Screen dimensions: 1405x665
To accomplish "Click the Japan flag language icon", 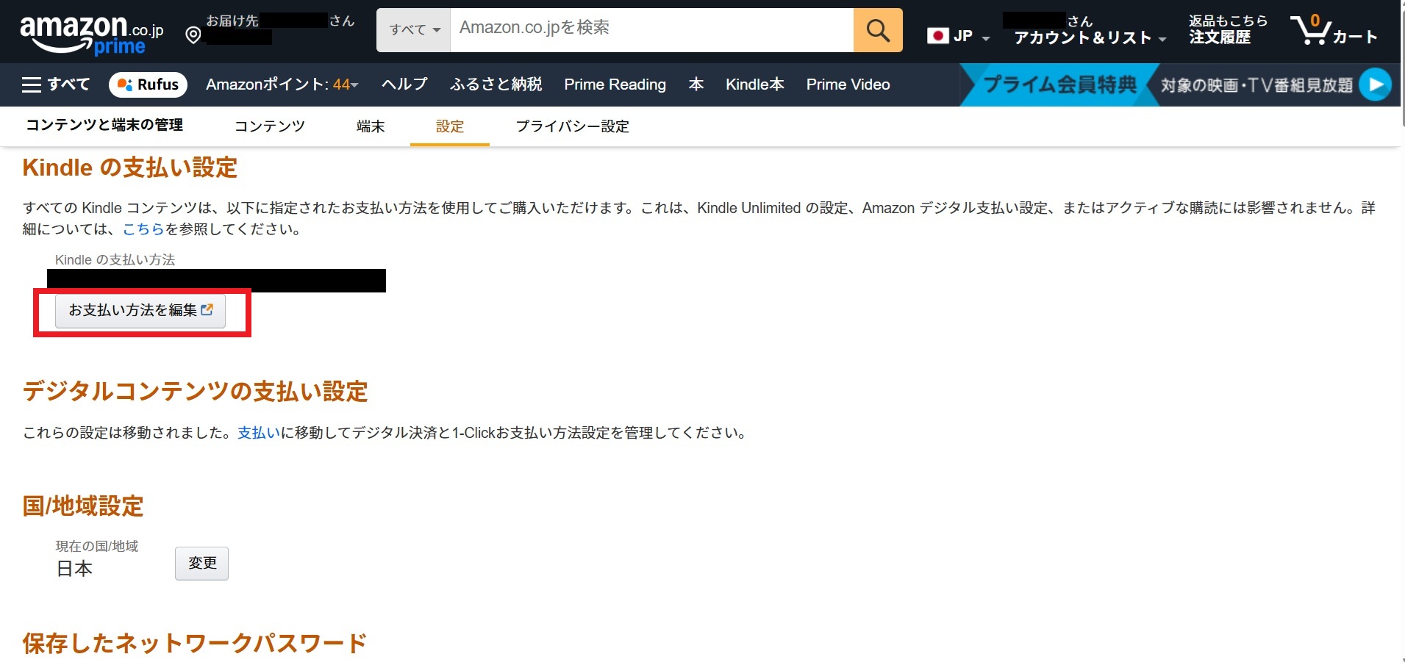I will [x=937, y=35].
